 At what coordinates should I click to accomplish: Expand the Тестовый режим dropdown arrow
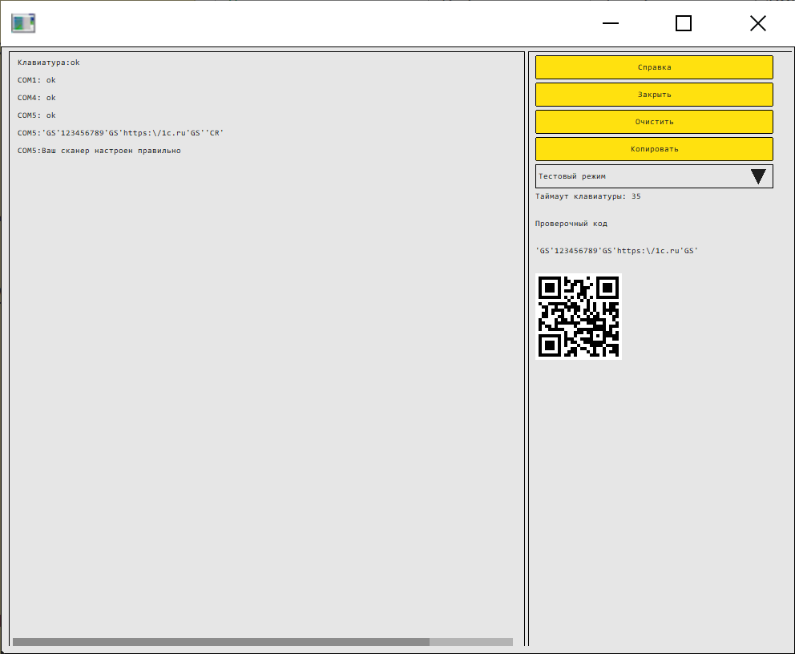[758, 176]
